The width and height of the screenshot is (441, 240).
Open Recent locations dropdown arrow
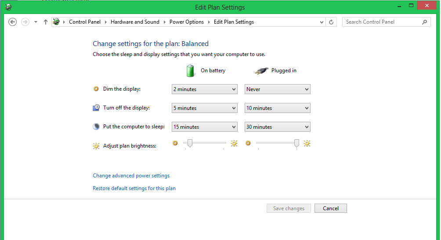(x=36, y=22)
